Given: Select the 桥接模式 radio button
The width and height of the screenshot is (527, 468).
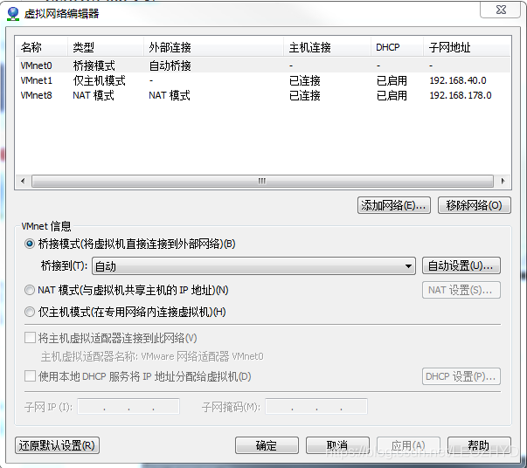Looking at the screenshot, I should pyautogui.click(x=30, y=244).
